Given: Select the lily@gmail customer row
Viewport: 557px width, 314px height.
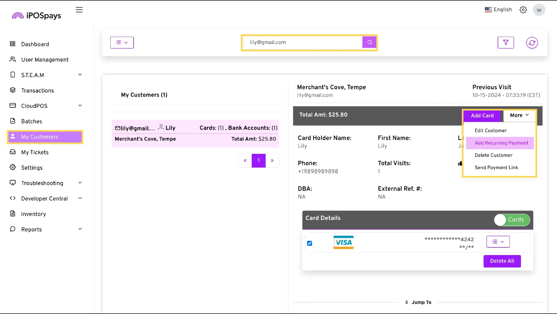Looking at the screenshot, I should (195, 133).
